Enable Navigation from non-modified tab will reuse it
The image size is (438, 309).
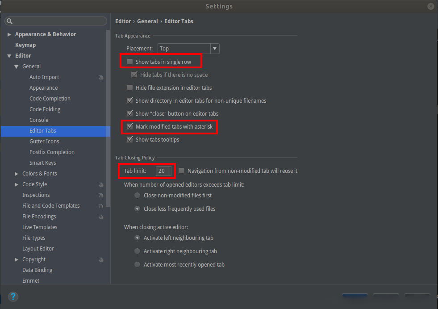click(182, 171)
